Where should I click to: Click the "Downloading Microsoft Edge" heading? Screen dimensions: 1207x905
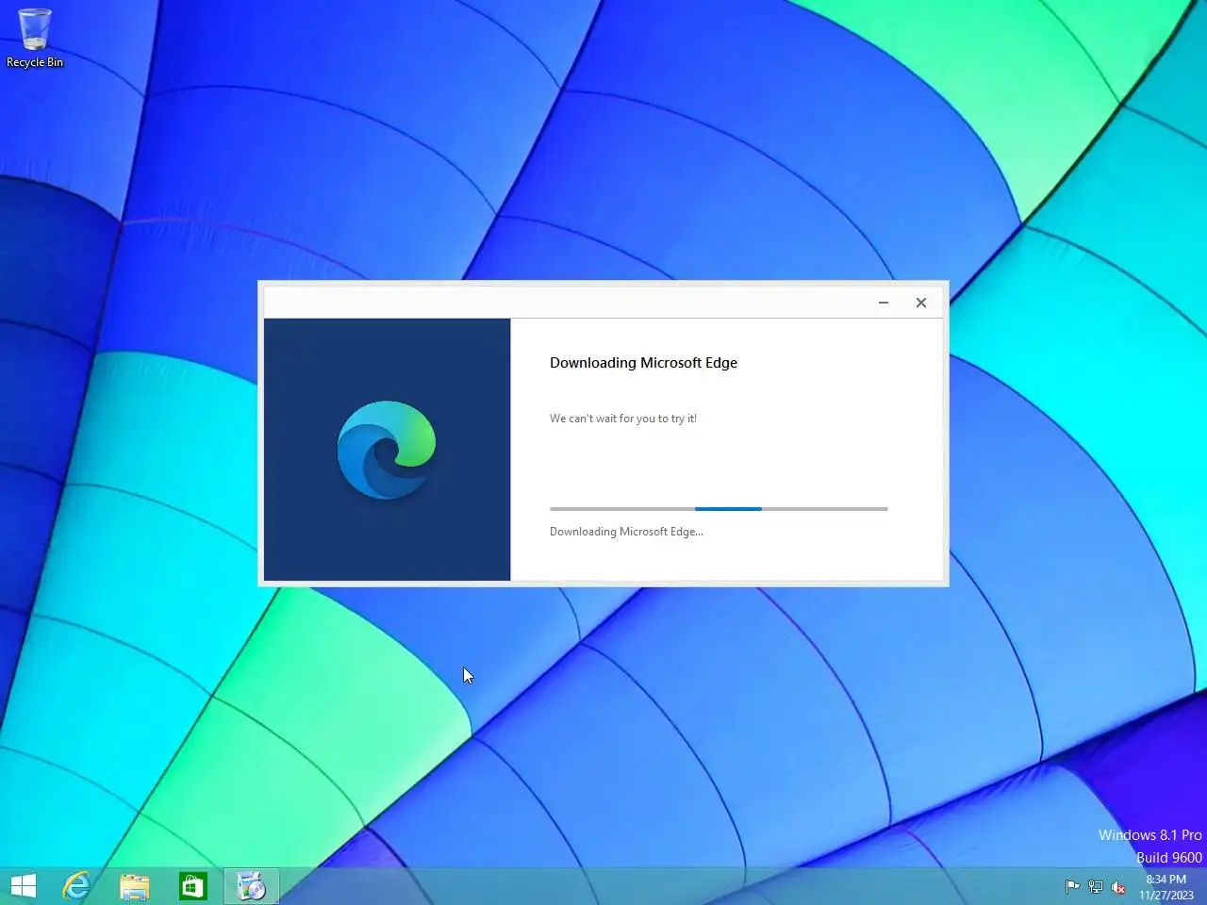[x=643, y=363]
